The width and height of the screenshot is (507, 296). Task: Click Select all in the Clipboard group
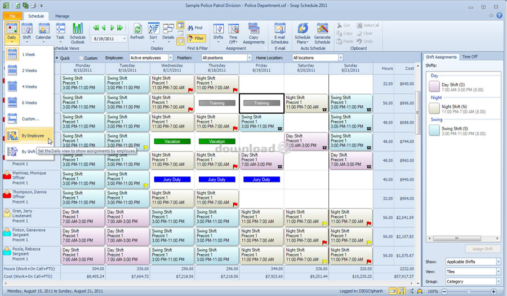(x=368, y=25)
